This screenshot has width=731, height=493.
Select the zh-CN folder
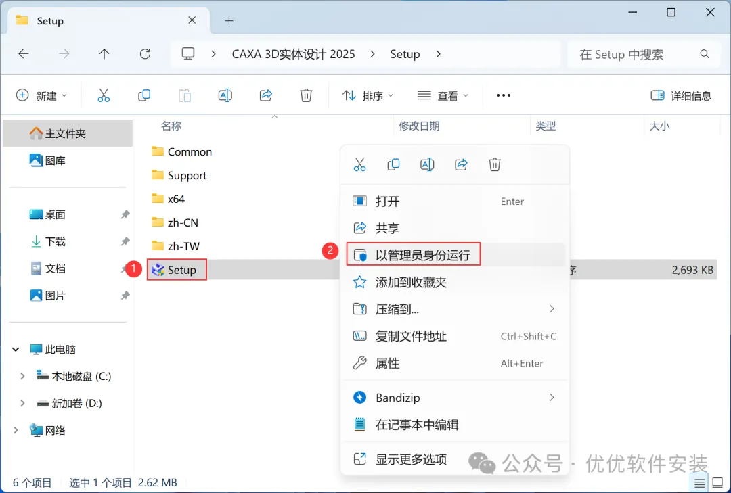point(175,222)
